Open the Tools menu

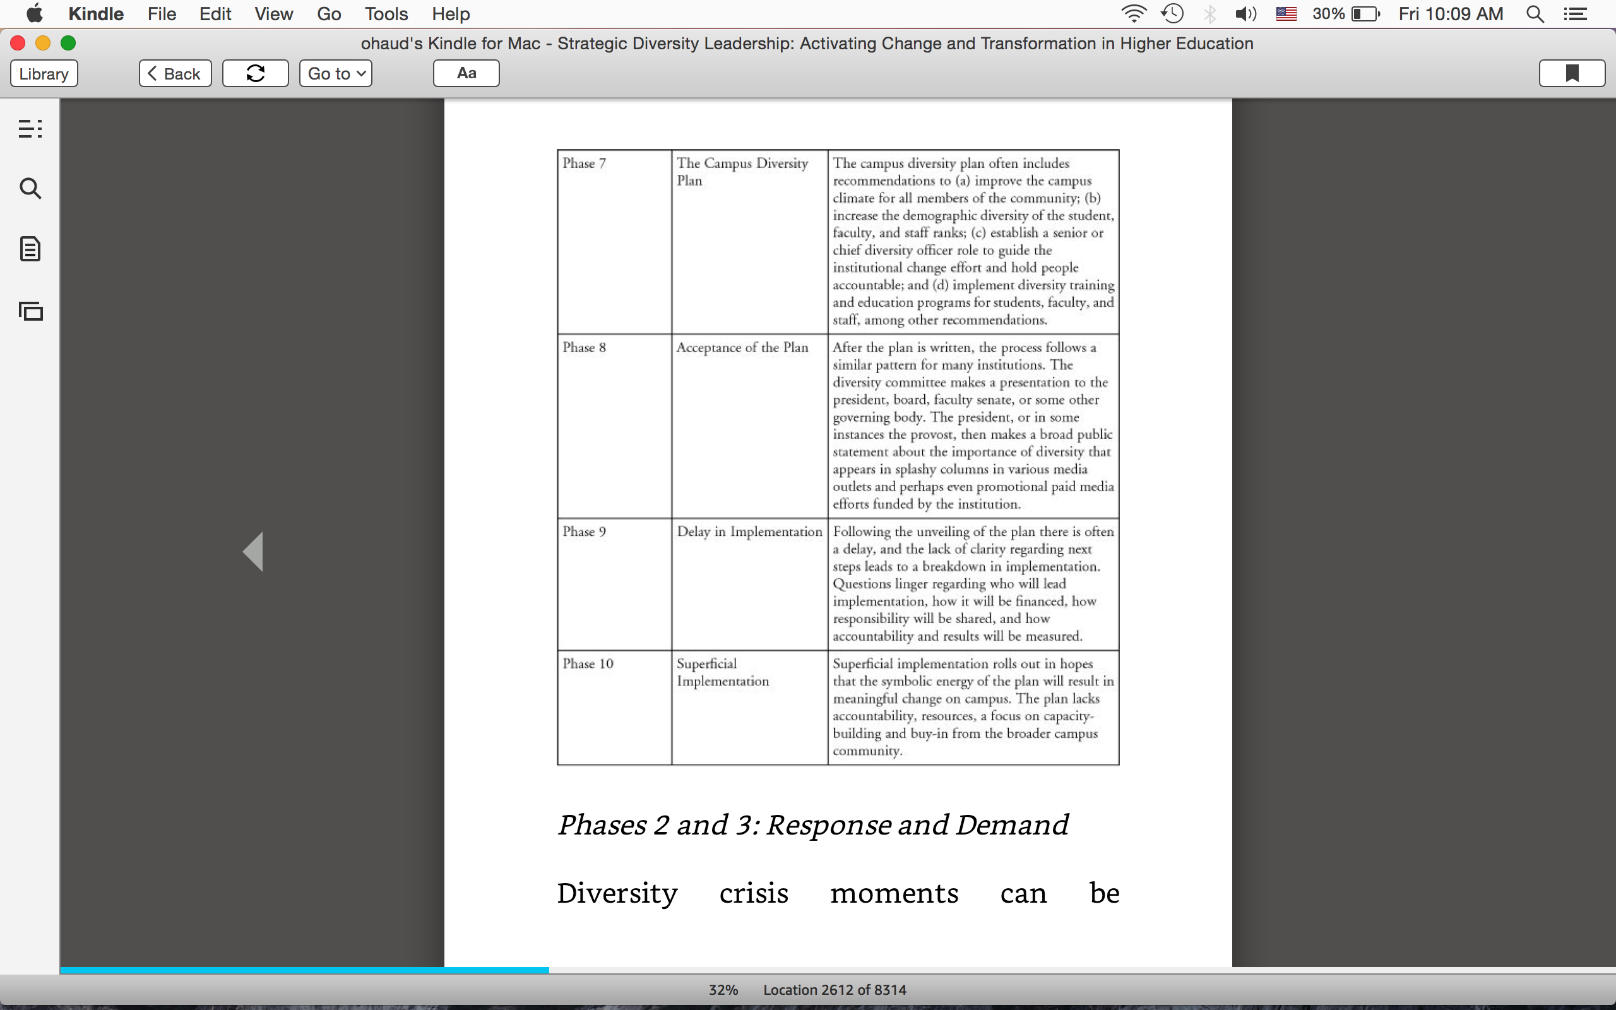click(x=386, y=14)
